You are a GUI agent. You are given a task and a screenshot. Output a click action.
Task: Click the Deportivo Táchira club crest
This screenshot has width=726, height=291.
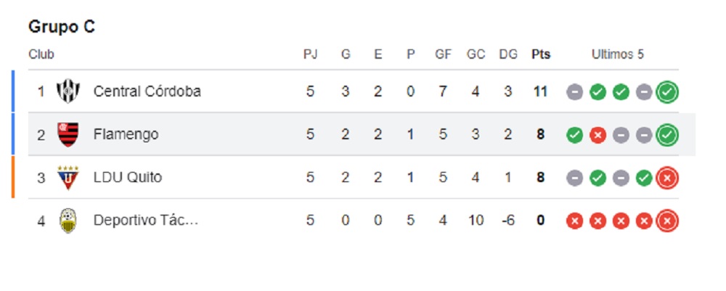[x=68, y=221]
